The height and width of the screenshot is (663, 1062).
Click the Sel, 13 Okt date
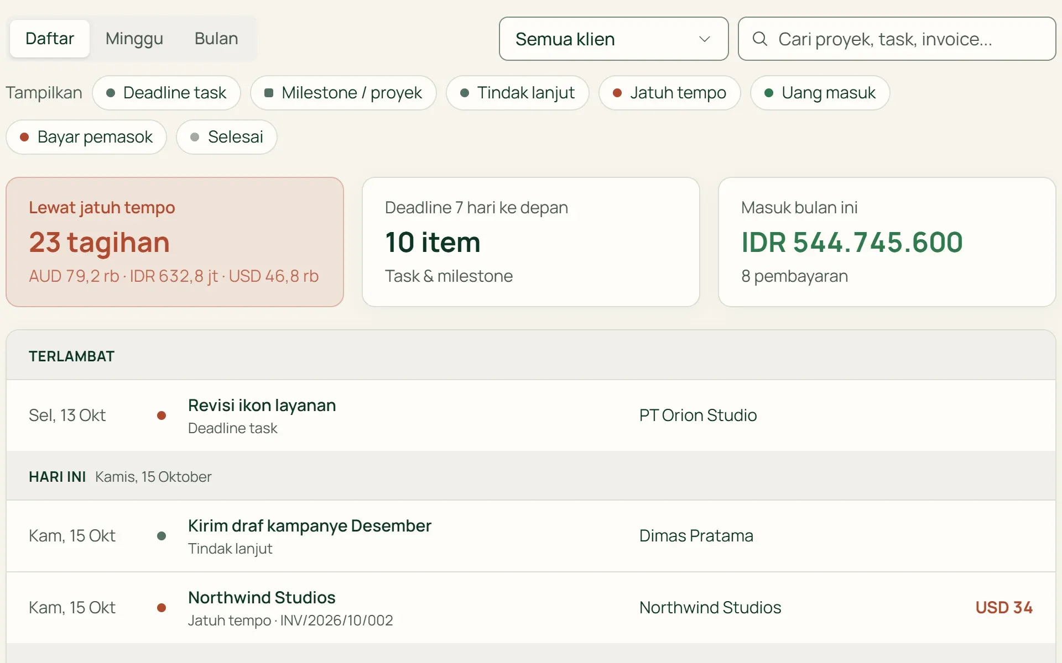coord(67,415)
